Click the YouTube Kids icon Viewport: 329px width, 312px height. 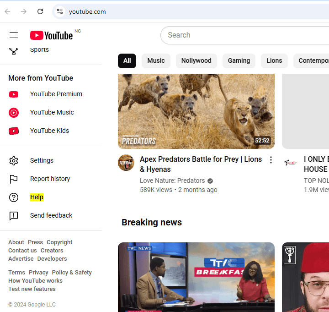point(14,131)
